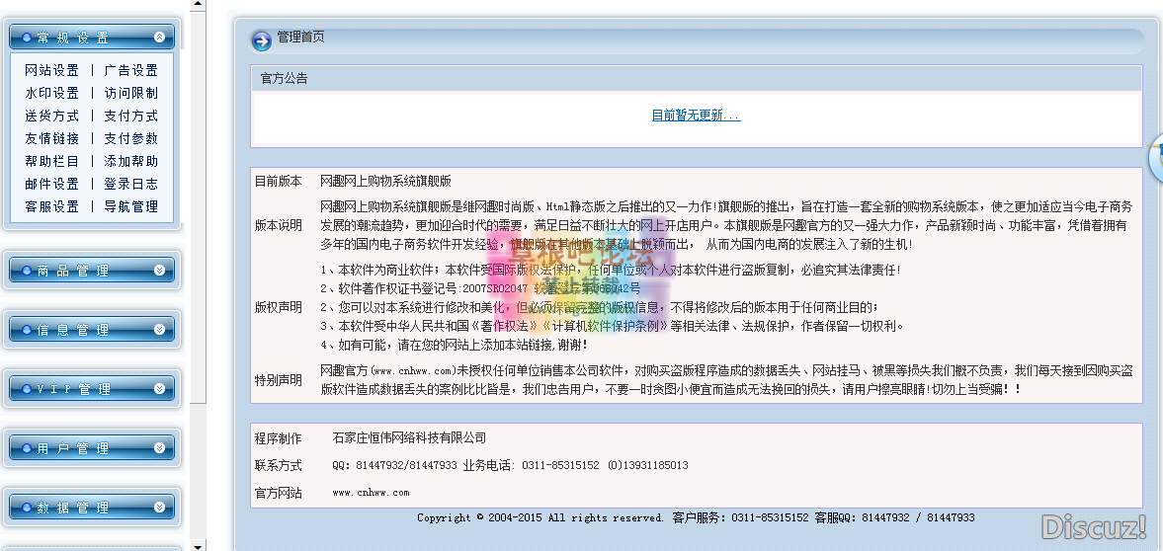This screenshot has height=551, width=1163.
Task: Expand the 信息管理 section chevron
Action: click(x=159, y=329)
